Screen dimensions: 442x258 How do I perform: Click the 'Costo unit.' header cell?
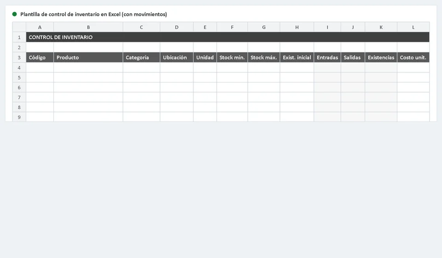(413, 58)
